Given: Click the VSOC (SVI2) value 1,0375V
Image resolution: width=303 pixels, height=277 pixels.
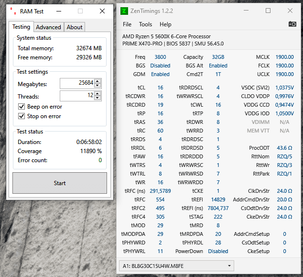Looking at the screenshot, I should [284, 88].
